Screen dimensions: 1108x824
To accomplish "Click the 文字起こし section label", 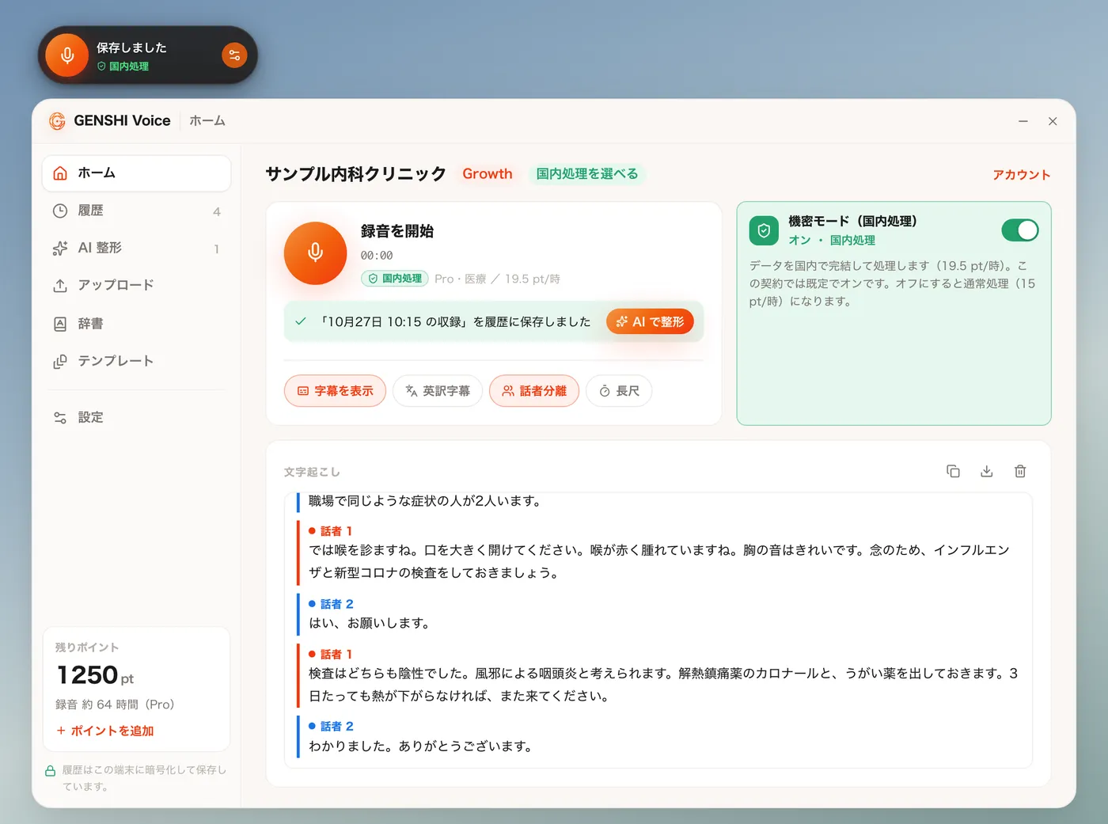I will (x=312, y=472).
